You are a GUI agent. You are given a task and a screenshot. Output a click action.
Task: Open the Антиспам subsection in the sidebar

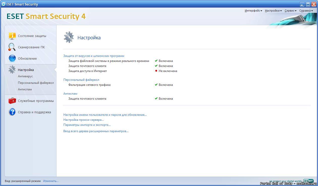pos(25,89)
